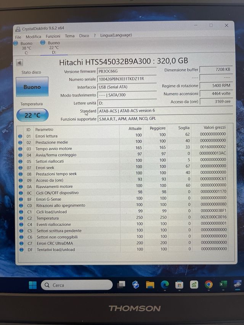Click the Soglia column header
244x325 pixels.
point(184,128)
